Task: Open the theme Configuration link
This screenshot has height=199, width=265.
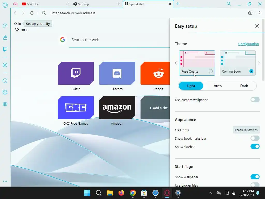Action: pyautogui.click(x=248, y=44)
